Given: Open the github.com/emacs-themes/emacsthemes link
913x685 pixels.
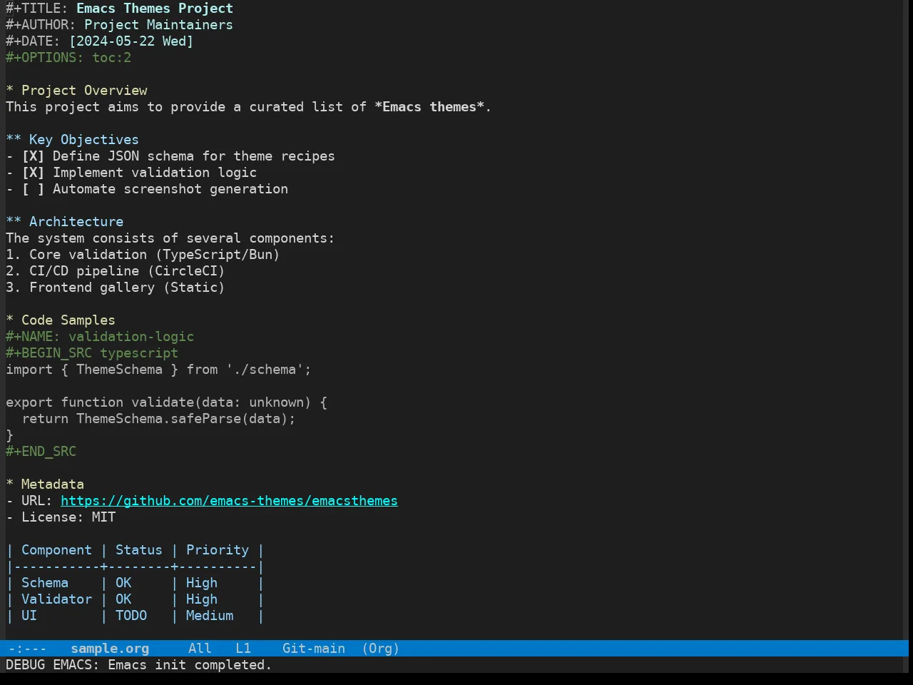Looking at the screenshot, I should [229, 501].
